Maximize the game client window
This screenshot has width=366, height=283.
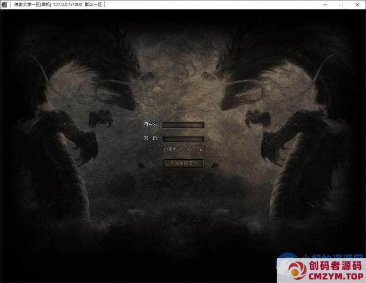click(341, 5)
